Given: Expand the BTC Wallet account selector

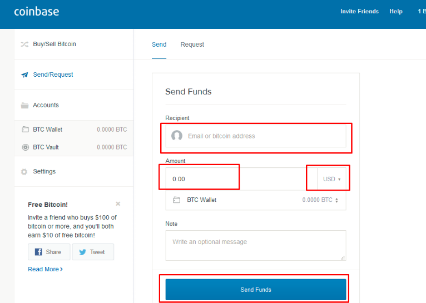Looking at the screenshot, I should (x=336, y=200).
